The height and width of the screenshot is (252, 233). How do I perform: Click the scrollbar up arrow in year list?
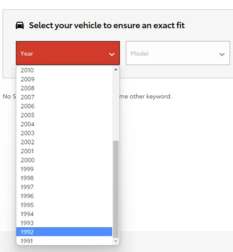pos(116,69)
